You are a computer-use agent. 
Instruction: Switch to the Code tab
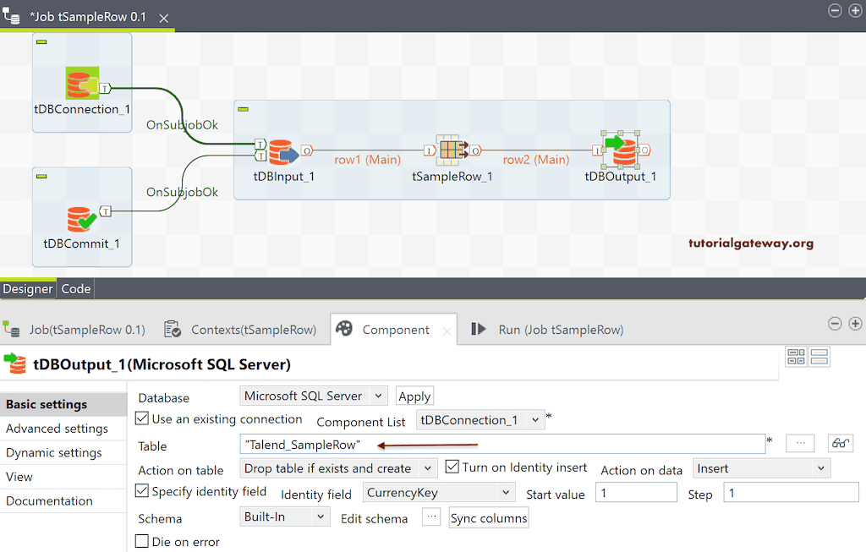[75, 288]
